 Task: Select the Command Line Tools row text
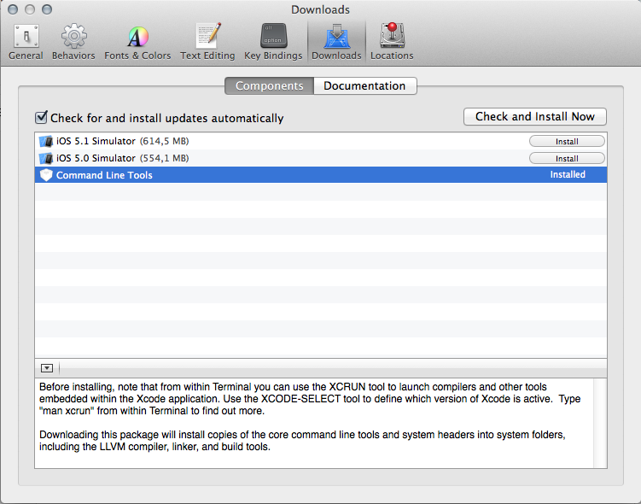pos(104,175)
